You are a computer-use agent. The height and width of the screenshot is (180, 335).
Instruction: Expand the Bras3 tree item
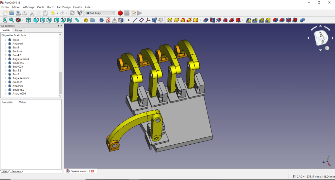click(6, 40)
